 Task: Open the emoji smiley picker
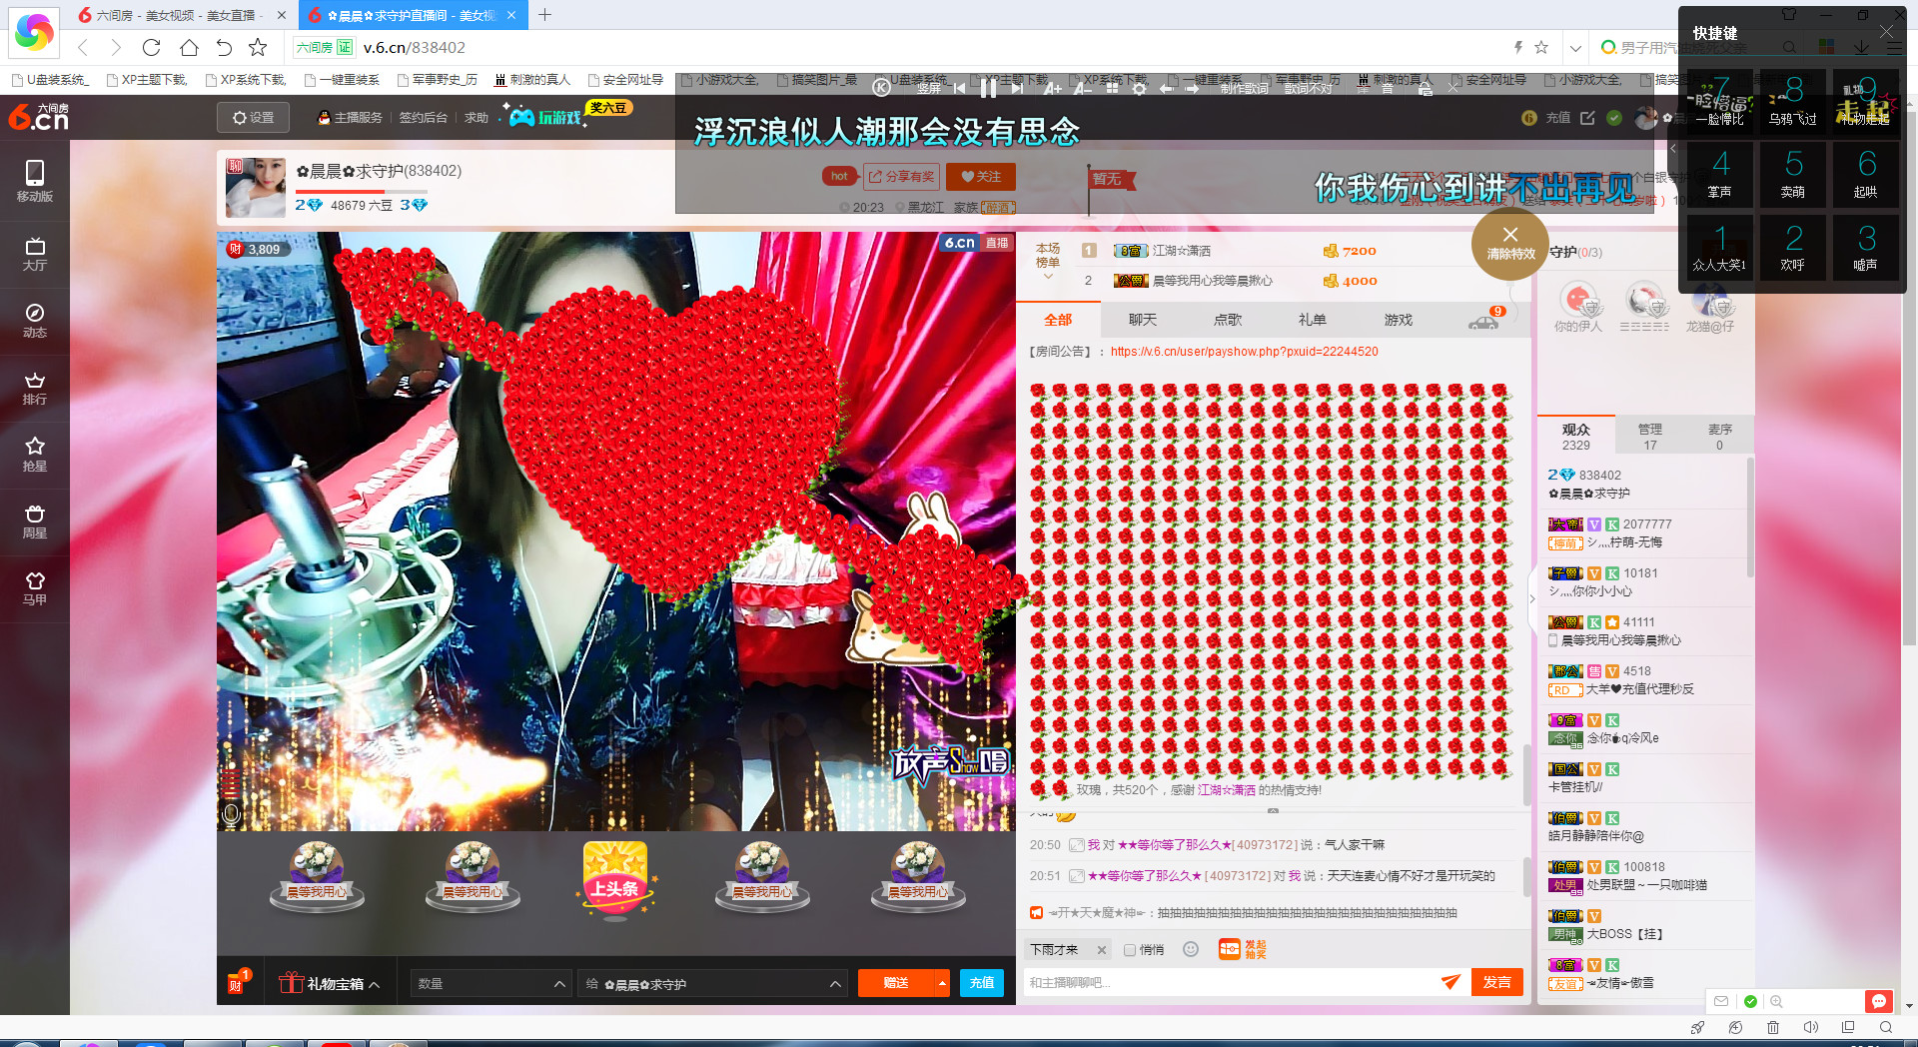(1191, 949)
